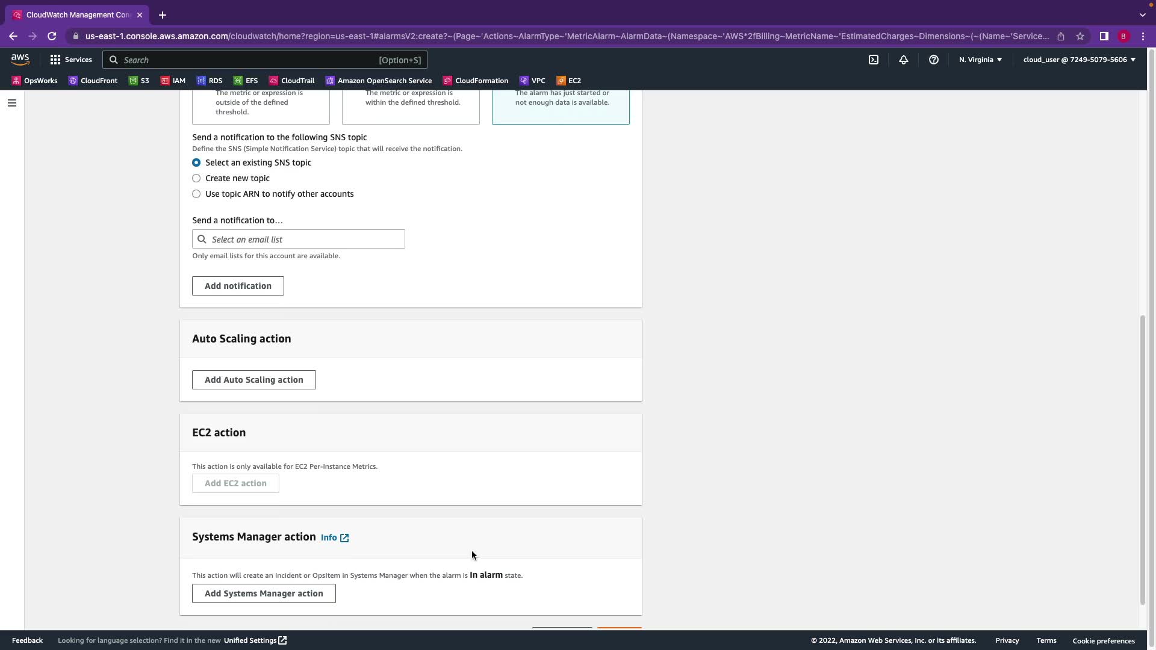This screenshot has height=650, width=1156.
Task: Click the Add notification button
Action: [x=238, y=286]
